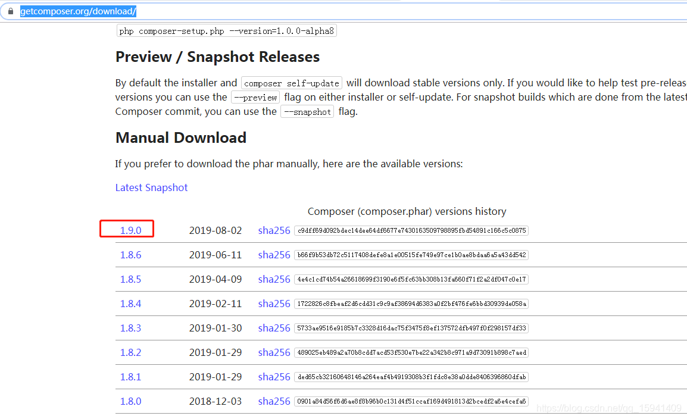Viewport: 687px width, 419px height.
Task: Select the hash beginning 0901a84d56f6
Action: (411, 401)
